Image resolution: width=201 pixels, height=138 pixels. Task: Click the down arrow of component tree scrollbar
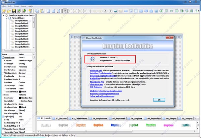pos(34,47)
